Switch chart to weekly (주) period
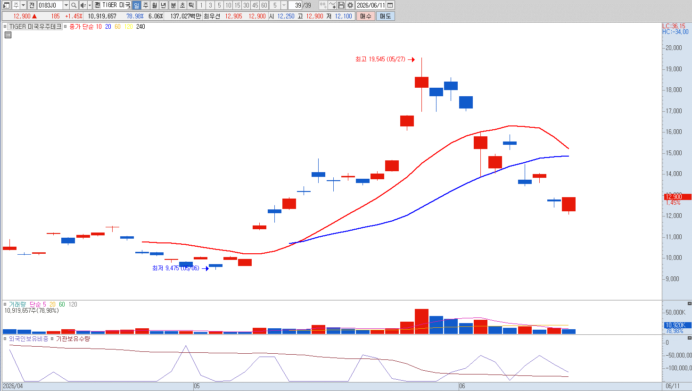This screenshot has width=692, height=391. click(x=146, y=5)
